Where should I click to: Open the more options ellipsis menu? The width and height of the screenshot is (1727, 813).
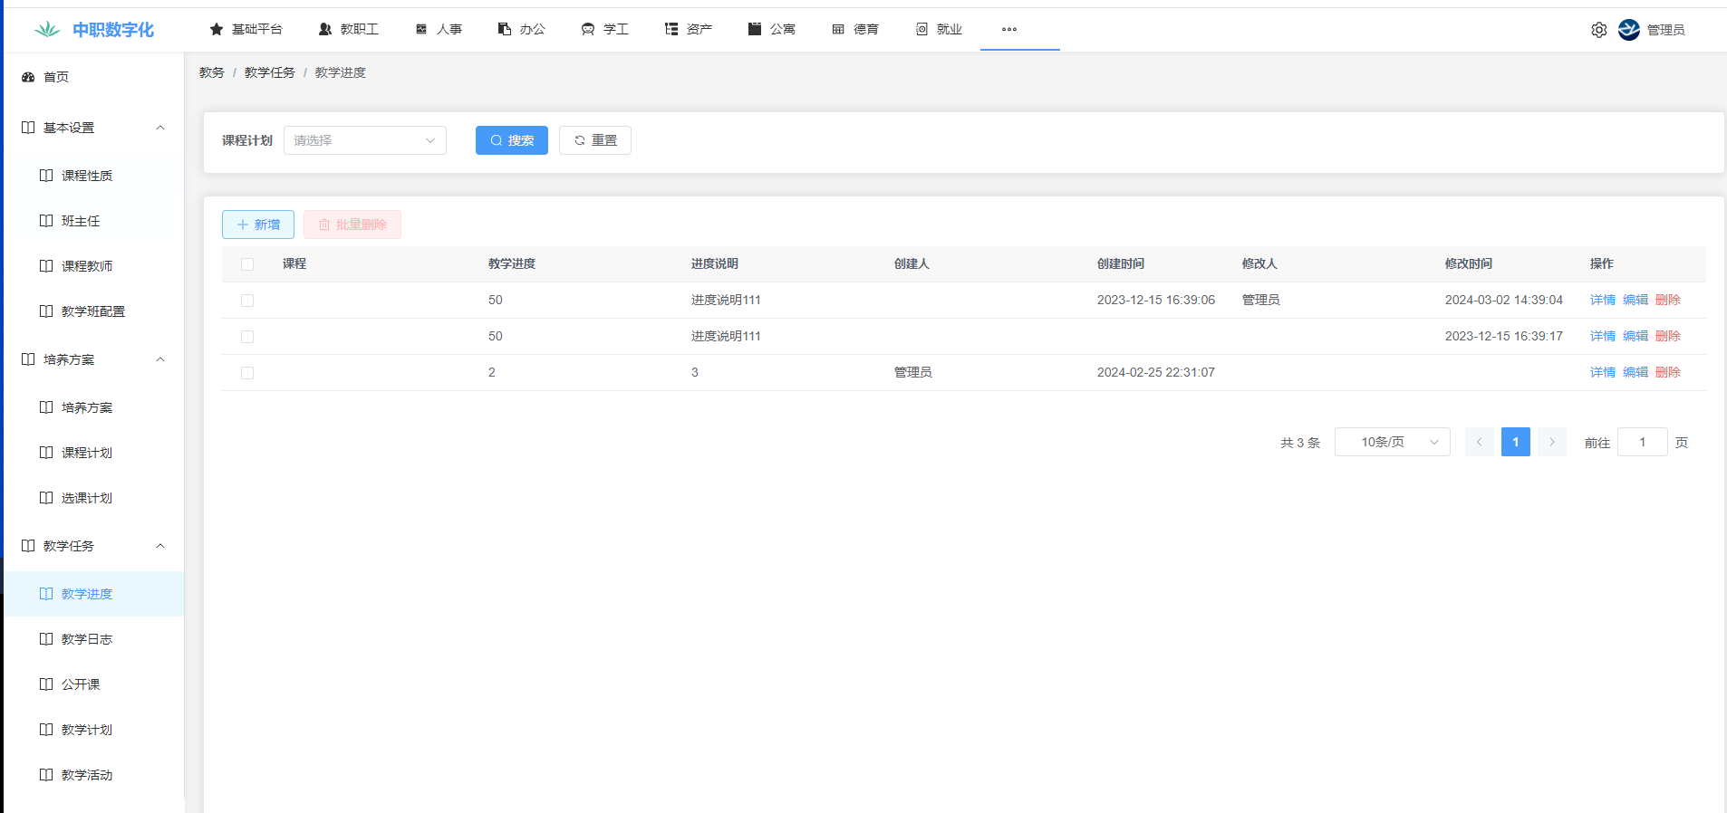(1008, 30)
